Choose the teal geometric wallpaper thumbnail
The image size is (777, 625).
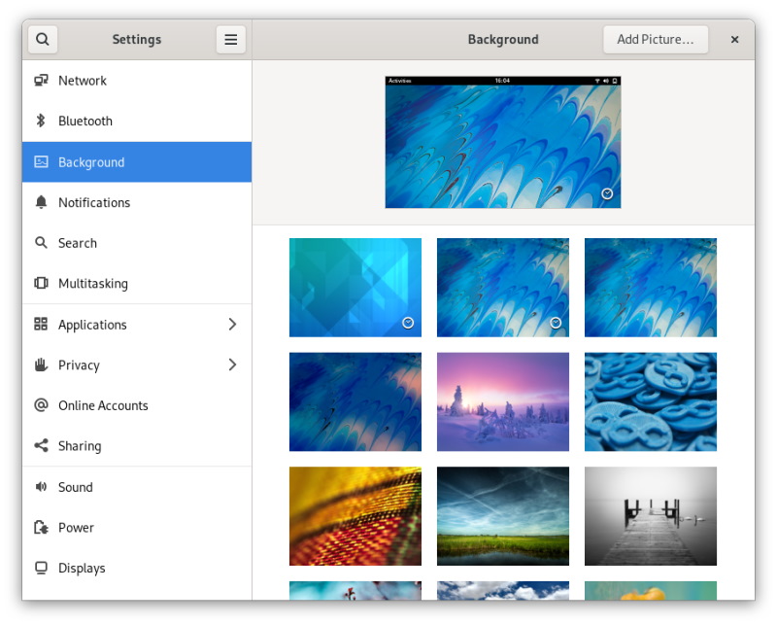pos(355,288)
